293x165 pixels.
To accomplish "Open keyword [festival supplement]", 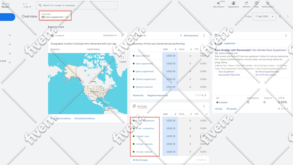I will [146, 79].
